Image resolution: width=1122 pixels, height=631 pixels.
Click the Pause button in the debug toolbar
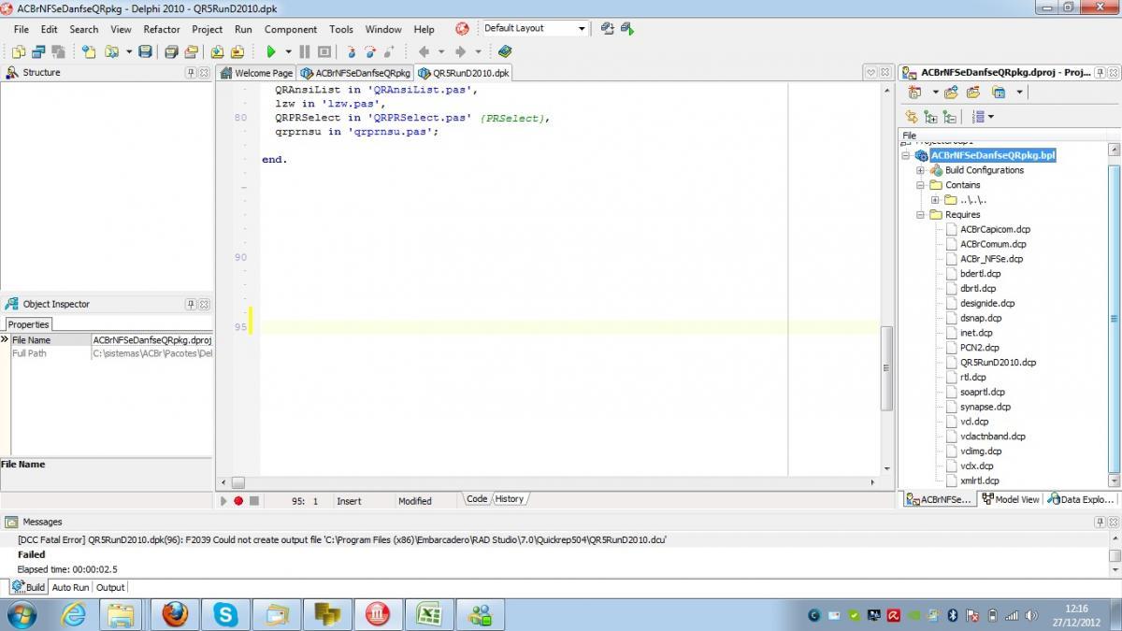[x=305, y=52]
